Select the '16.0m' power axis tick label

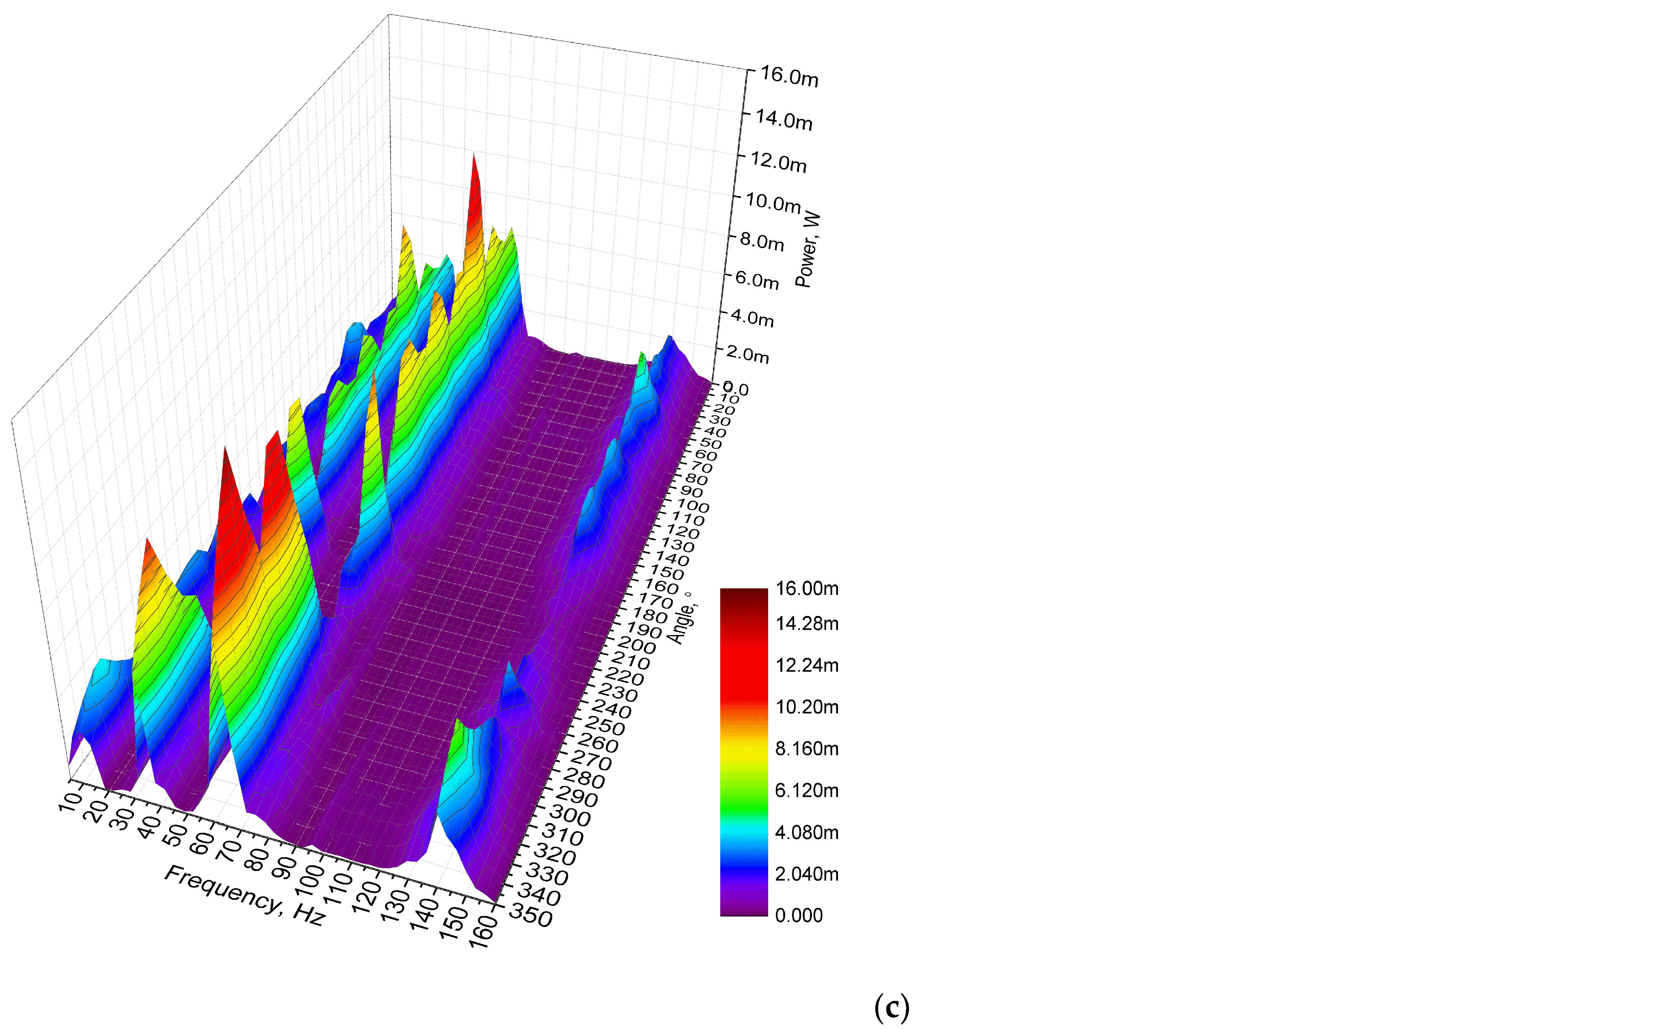(790, 76)
